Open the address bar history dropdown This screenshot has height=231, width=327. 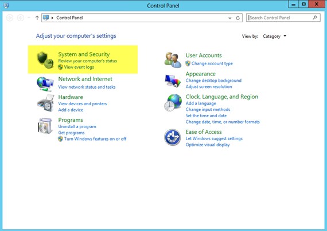(x=230, y=18)
